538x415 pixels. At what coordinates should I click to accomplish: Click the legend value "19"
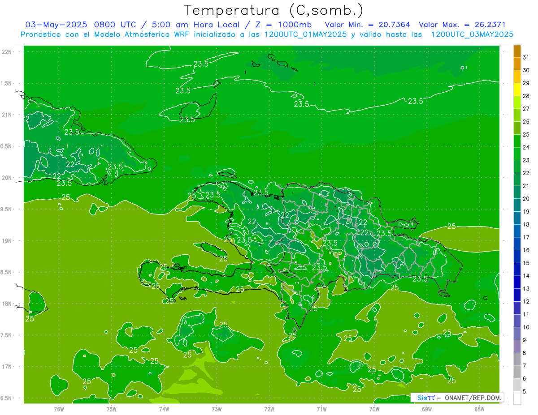(526, 212)
